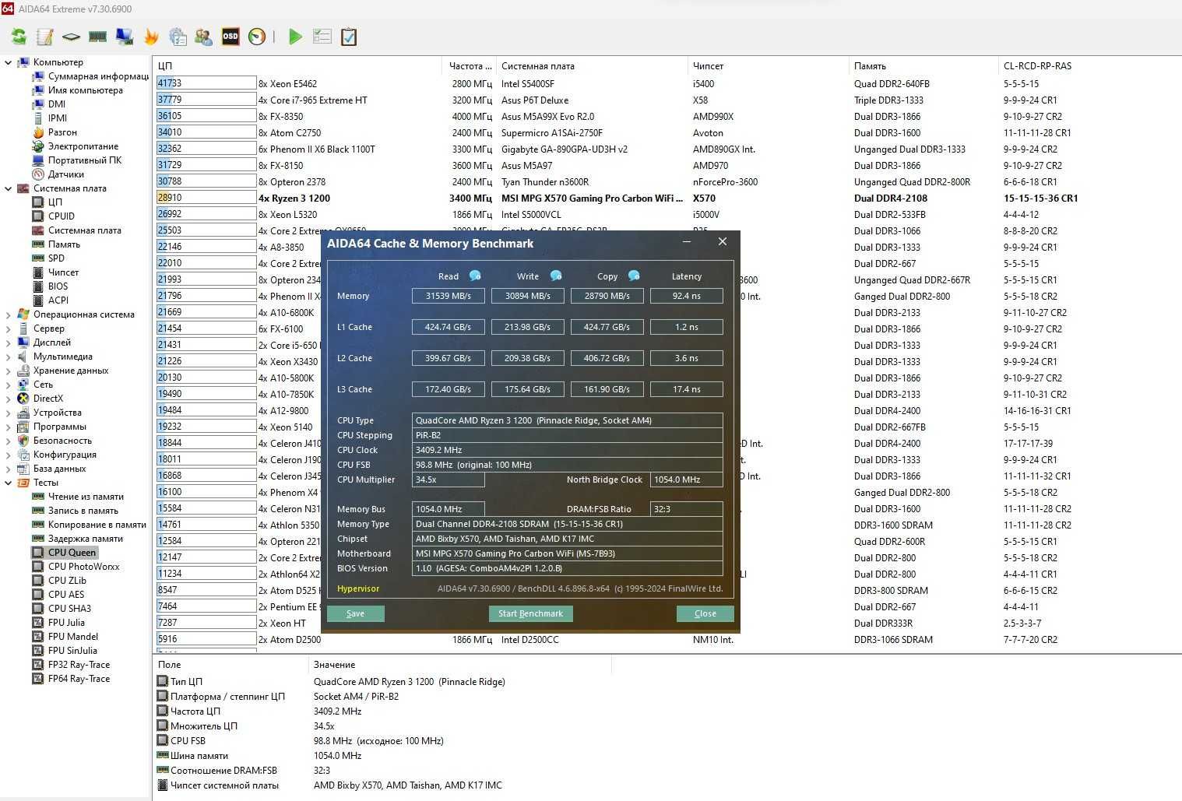
Task: Click the clipboard checkmark toolbar icon
Action: tap(349, 37)
